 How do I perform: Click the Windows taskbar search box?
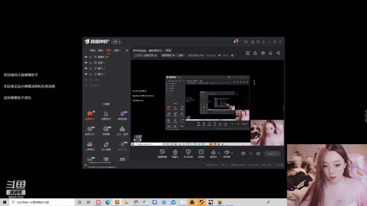coord(42,202)
